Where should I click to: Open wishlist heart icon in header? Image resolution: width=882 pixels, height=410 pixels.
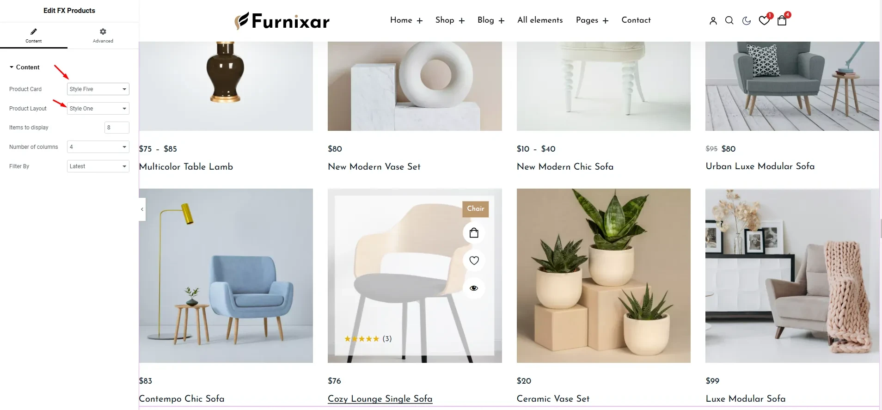click(764, 21)
